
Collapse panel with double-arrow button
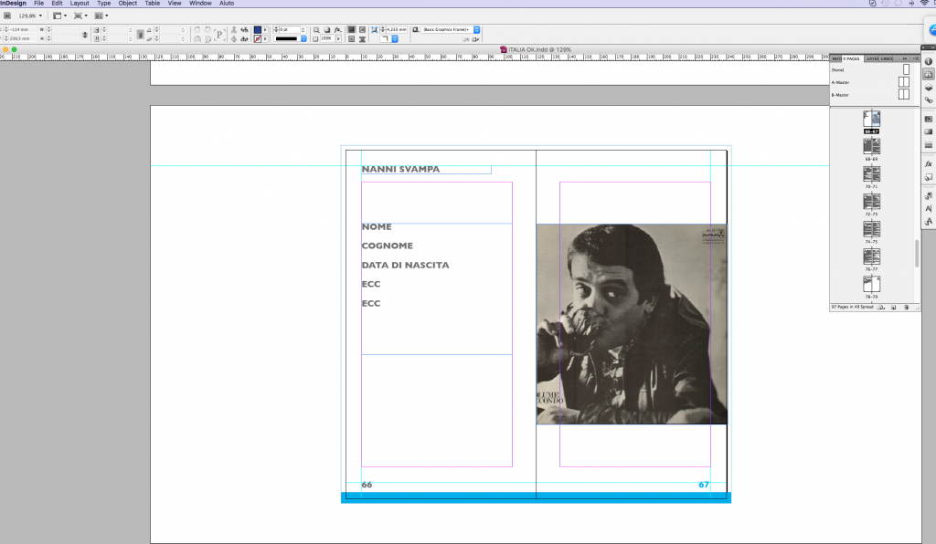coord(905,58)
